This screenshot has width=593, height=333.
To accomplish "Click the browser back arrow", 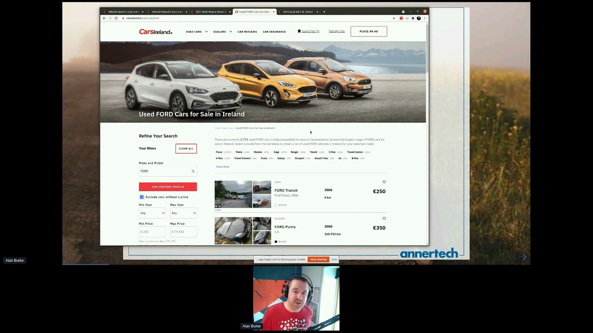I will coord(104,18).
